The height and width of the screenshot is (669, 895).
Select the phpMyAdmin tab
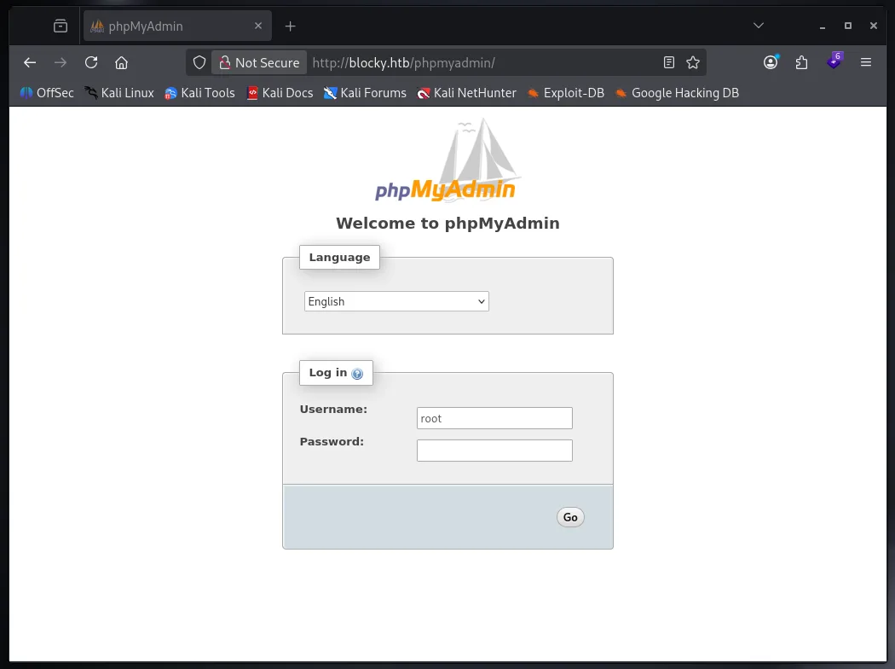tap(177, 26)
